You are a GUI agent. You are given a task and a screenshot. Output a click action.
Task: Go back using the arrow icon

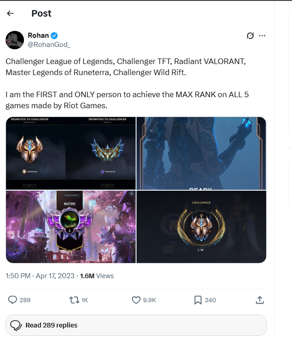[x=10, y=13]
